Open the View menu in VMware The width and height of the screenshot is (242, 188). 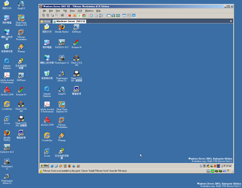[x=58, y=11]
